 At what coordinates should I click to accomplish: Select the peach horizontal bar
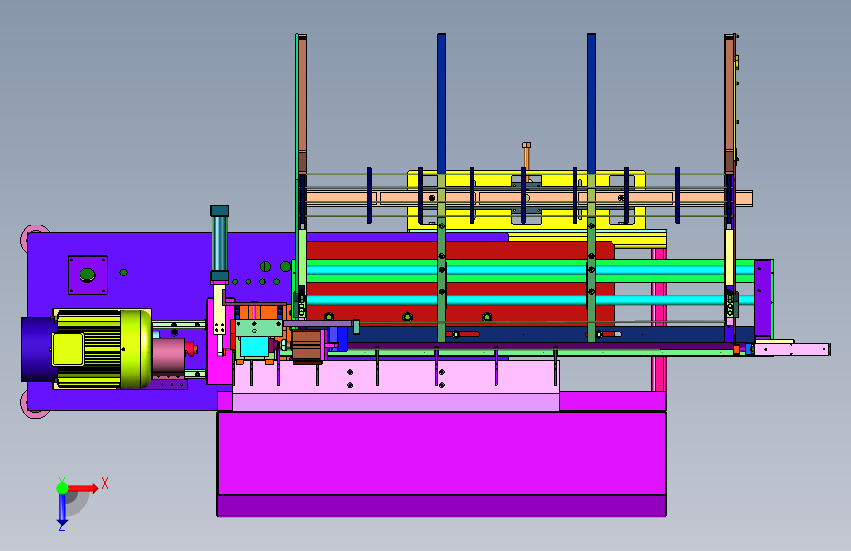pos(529,198)
